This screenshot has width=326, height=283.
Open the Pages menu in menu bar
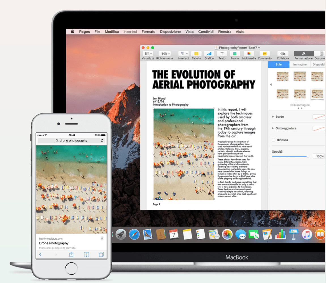(84, 31)
